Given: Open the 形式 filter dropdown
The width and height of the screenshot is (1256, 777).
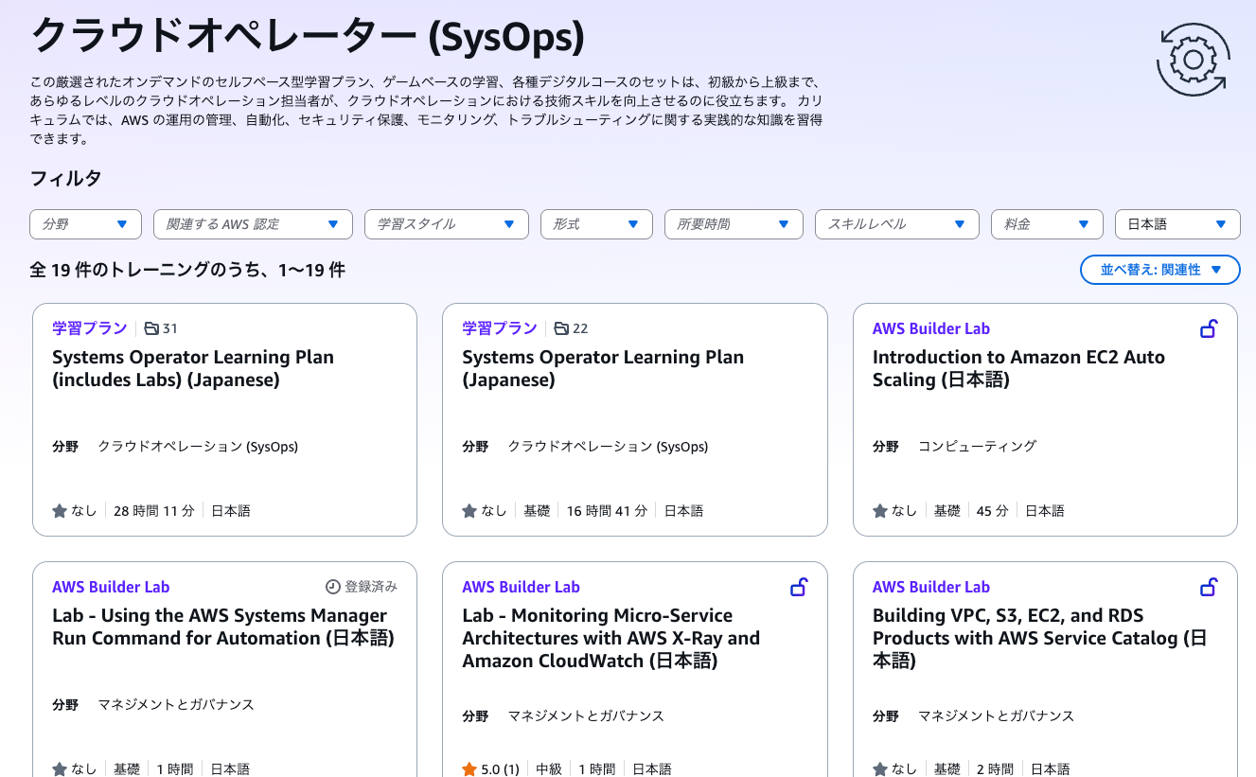Looking at the screenshot, I should 596,224.
